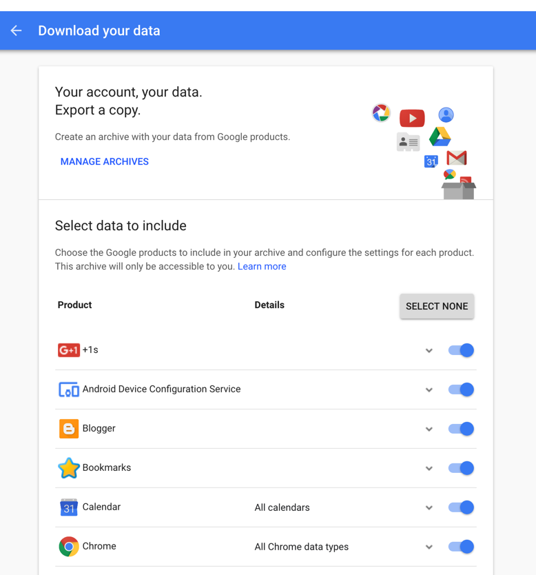Expand the Bookmarks row chevron

tap(429, 468)
